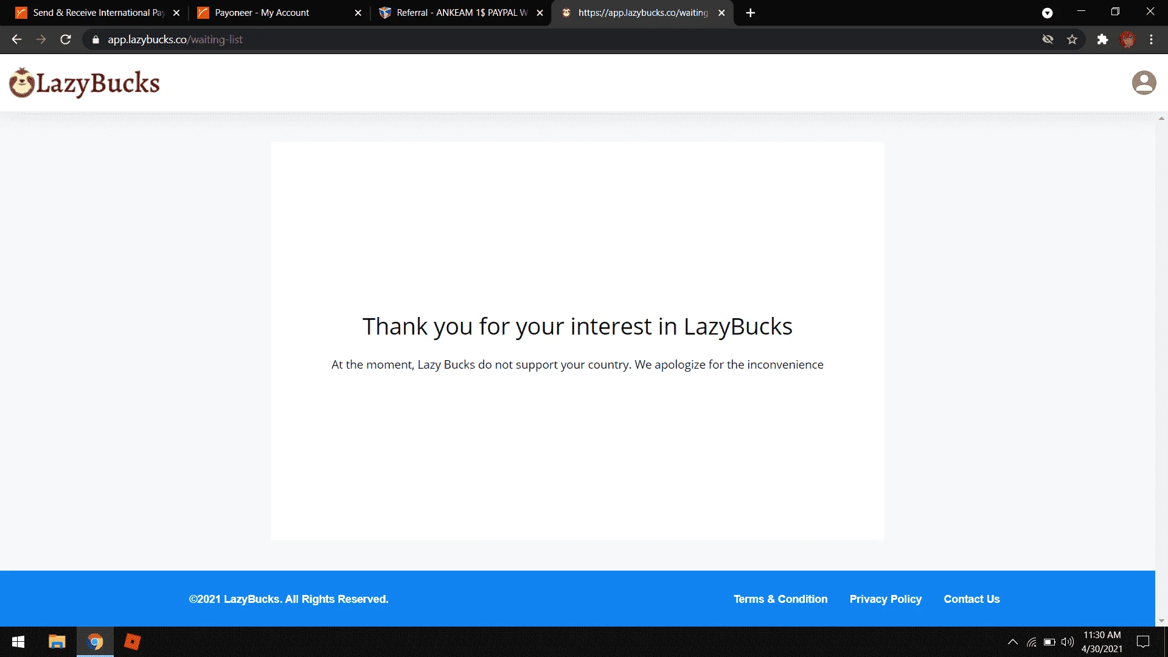The image size is (1168, 657).
Task: Open the Windows Start menu
Action: point(18,642)
